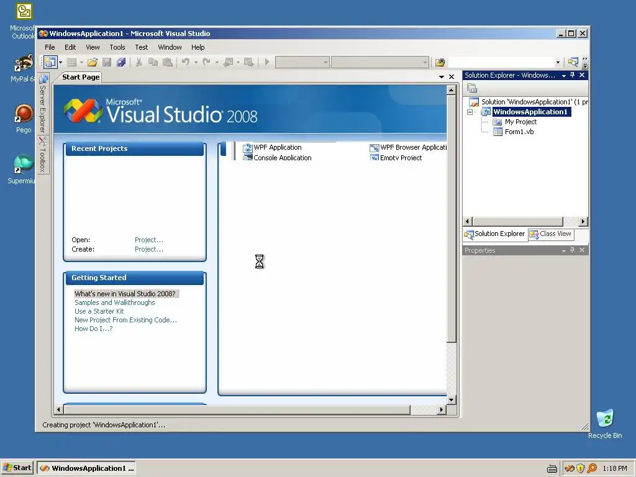636x477 pixels.
Task: Open the Tools menu
Action: pyautogui.click(x=117, y=47)
